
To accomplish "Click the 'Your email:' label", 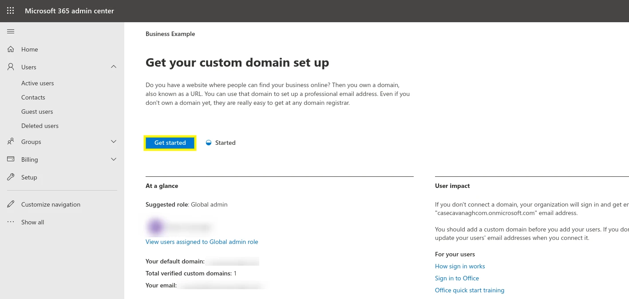I will pyautogui.click(x=161, y=285).
